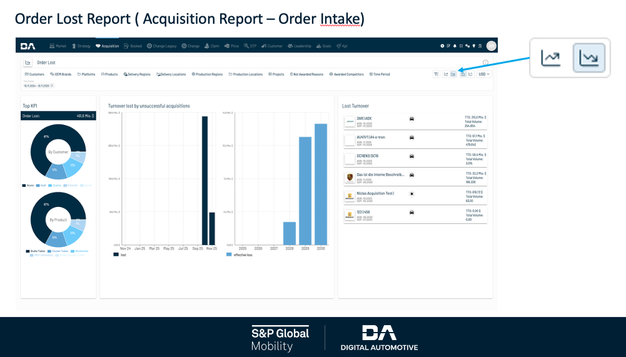Open the Kpi menu

[341, 46]
